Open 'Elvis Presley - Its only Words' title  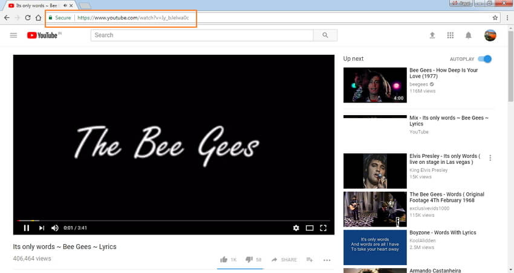pos(445,159)
